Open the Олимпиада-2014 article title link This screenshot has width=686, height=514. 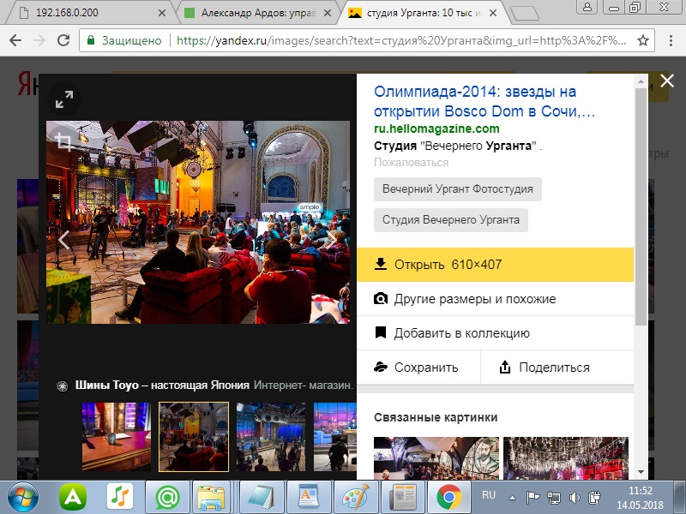tap(484, 101)
